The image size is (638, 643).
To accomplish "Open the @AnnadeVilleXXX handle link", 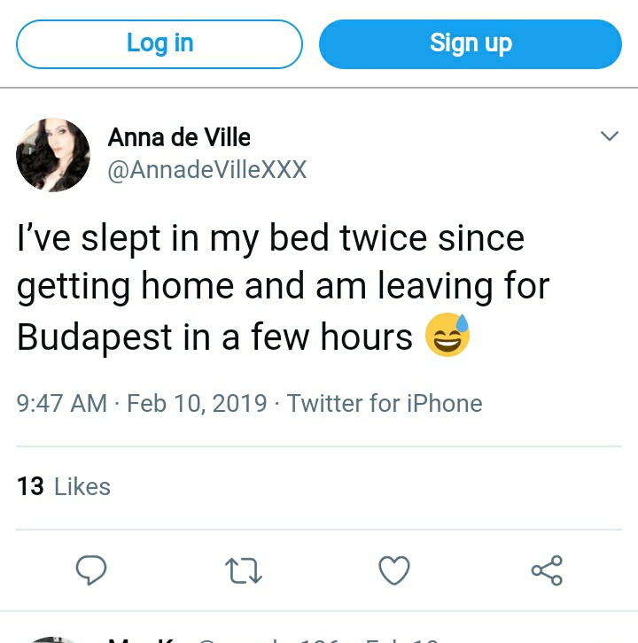I will click(x=206, y=169).
